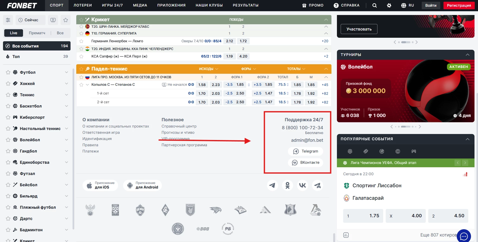Viewport: 478px width, 242px height.
Task: Select the active promo carousel indicator
Action: (x=406, y=42)
